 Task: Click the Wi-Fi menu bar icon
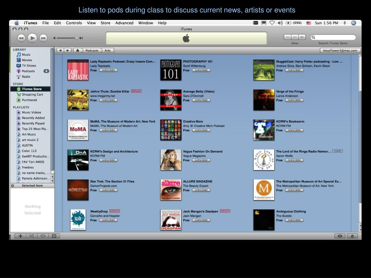(x=272, y=23)
